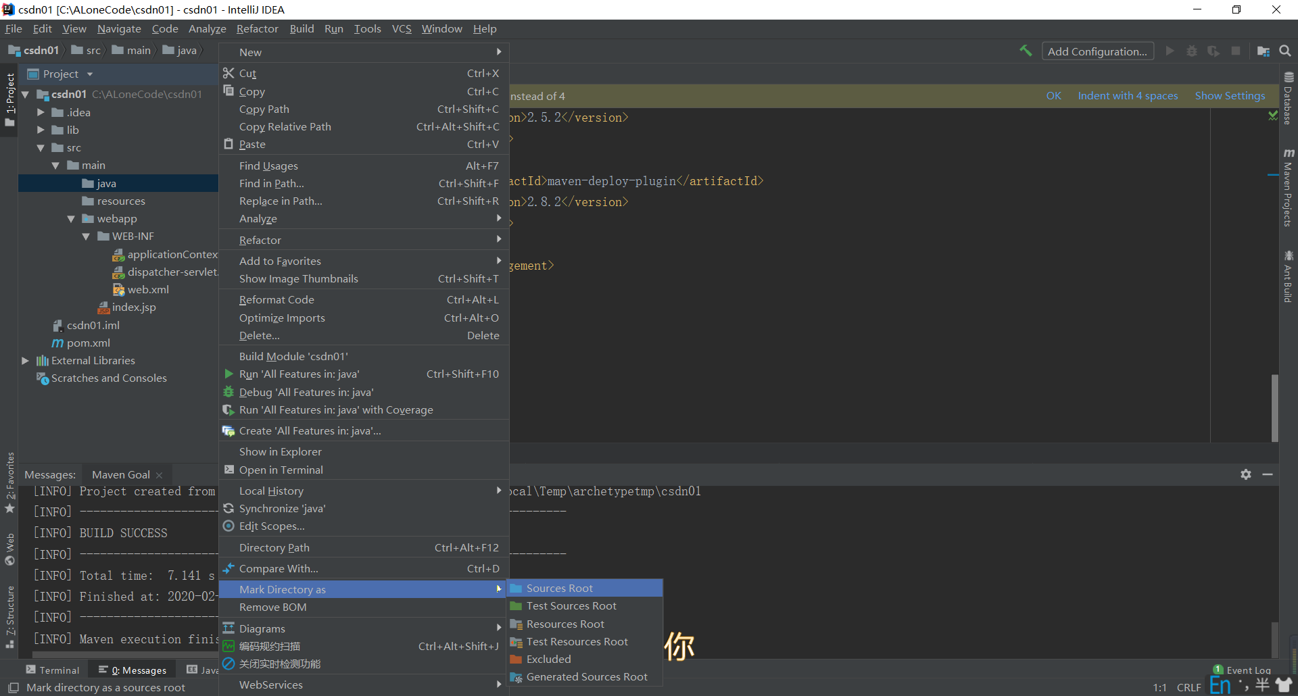
Task: Expand the lib folder in project tree
Action: pos(41,130)
